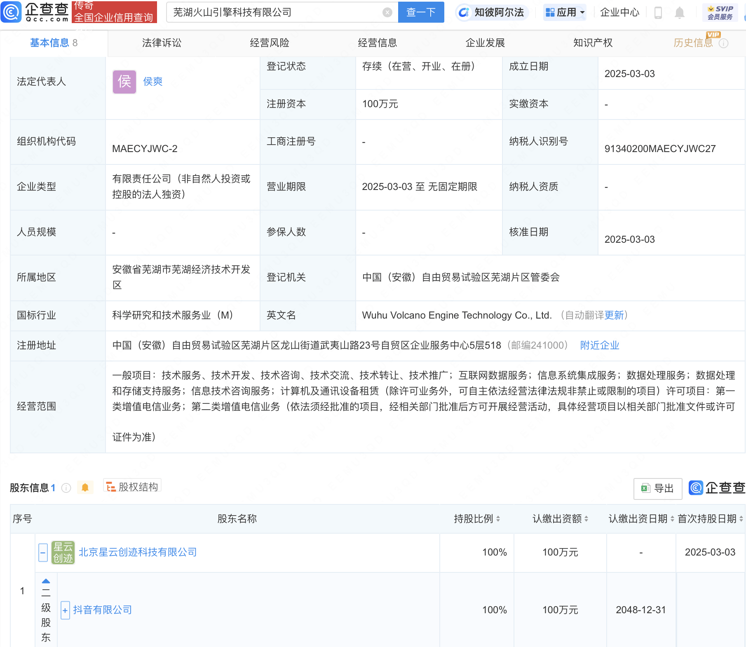This screenshot has height=647, width=746.
Task: Switch to 经营风险 tab
Action: pos(270,43)
